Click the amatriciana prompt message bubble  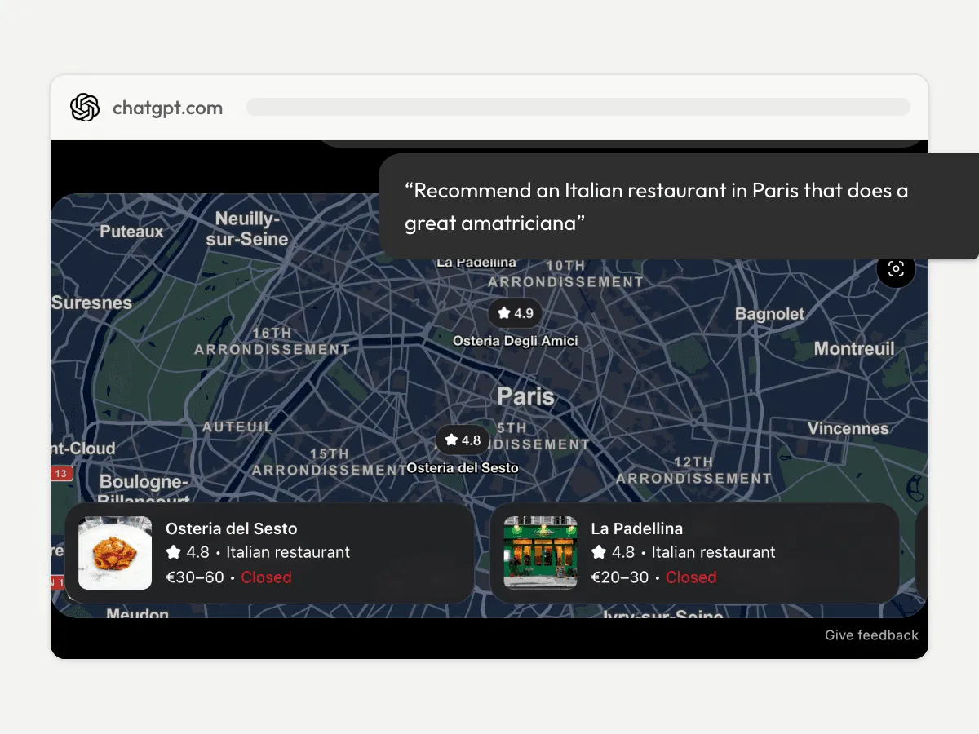pos(679,206)
